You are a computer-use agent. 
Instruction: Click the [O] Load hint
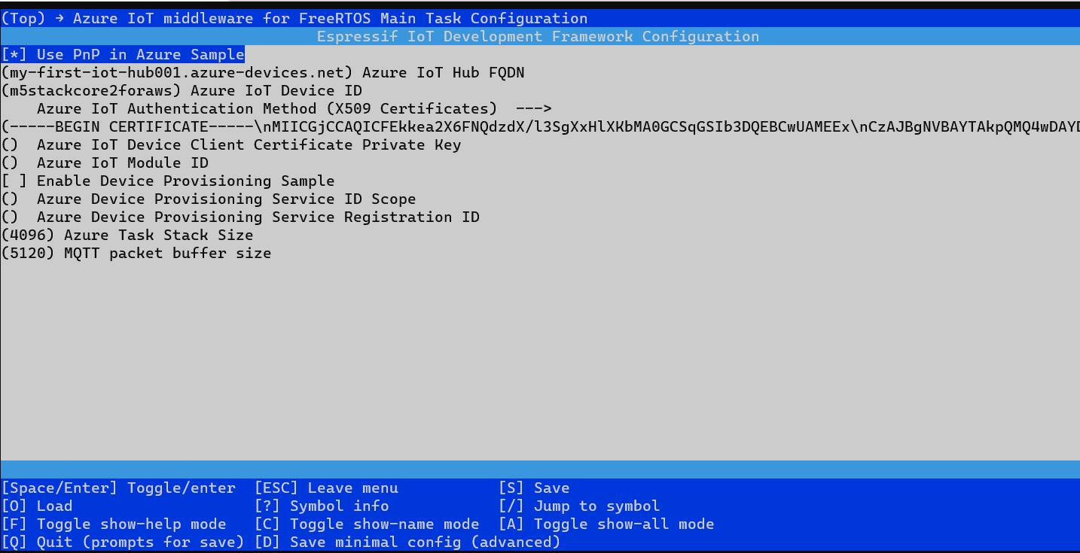pos(37,506)
